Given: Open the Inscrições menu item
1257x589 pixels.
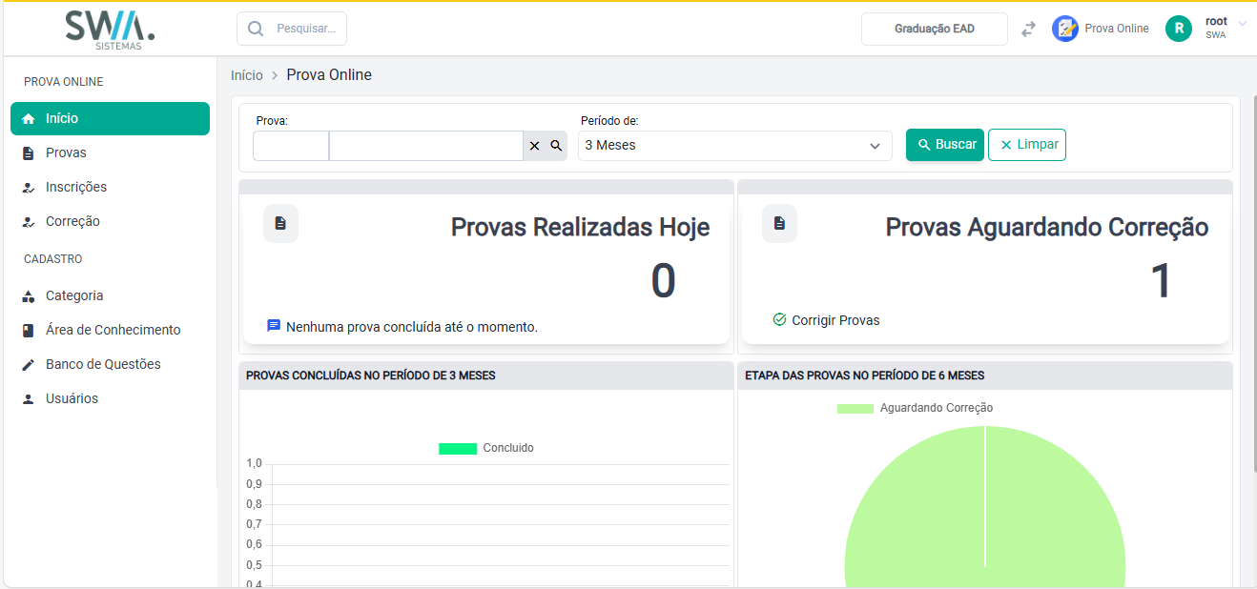Looking at the screenshot, I should coord(110,188).
